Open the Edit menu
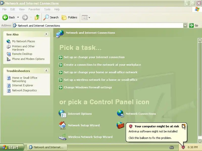Image resolution: width=202 pixels, height=151 pixels. 13,9
